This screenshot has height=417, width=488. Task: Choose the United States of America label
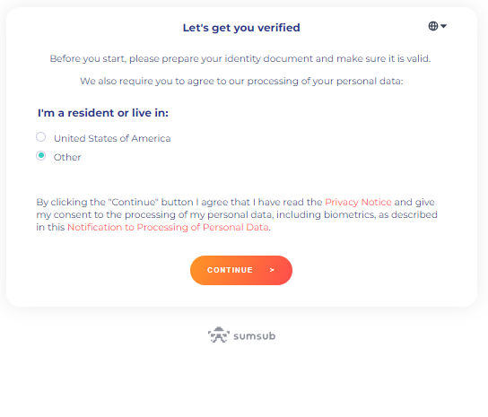click(112, 138)
